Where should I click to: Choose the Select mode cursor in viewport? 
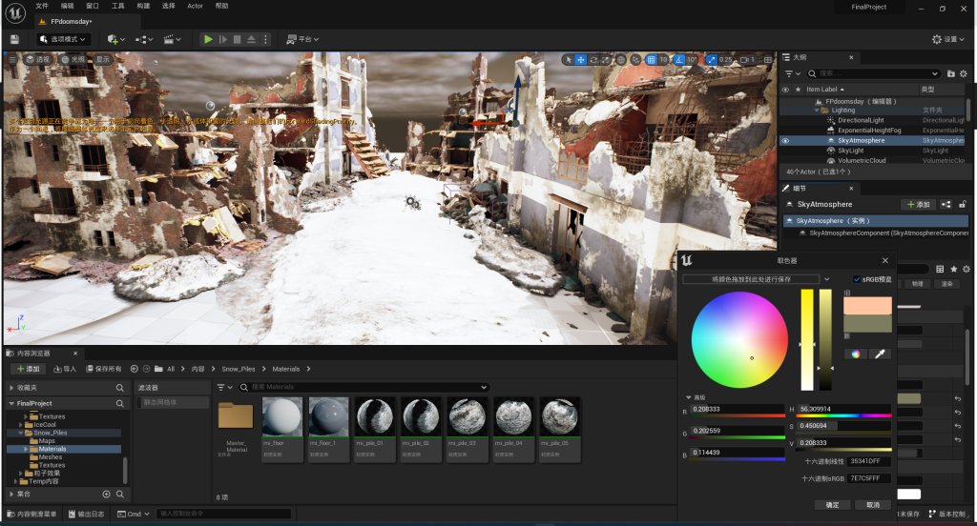click(568, 60)
